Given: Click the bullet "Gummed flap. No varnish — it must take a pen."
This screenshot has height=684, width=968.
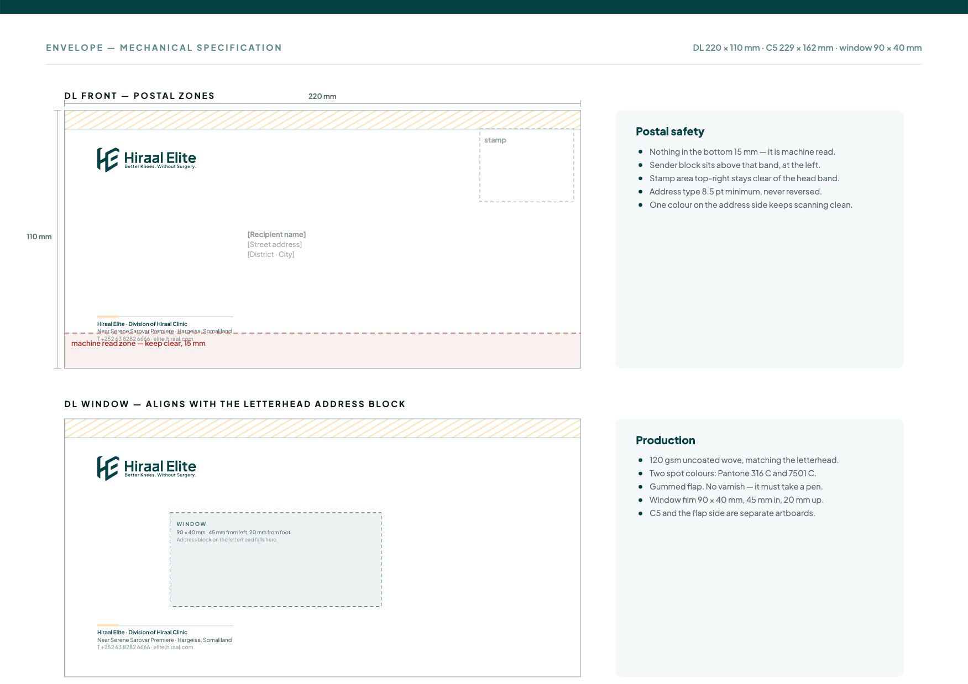Looking at the screenshot, I should pos(736,487).
